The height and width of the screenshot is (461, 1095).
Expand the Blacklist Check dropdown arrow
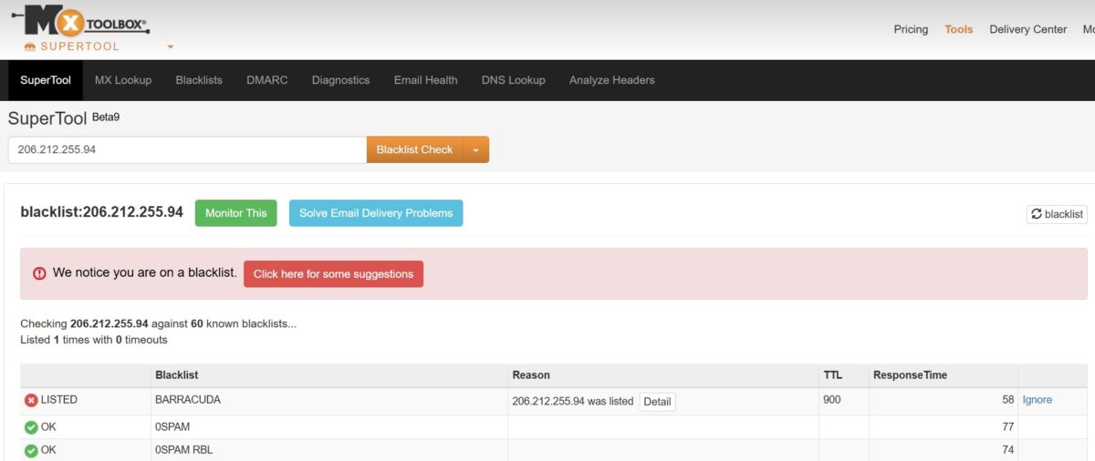475,150
